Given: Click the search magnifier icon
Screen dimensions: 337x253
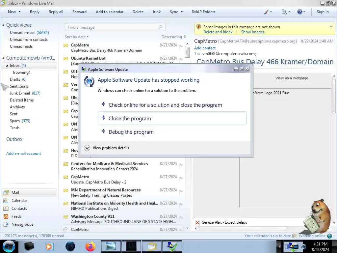Looking at the screenshot, I should (160, 27).
